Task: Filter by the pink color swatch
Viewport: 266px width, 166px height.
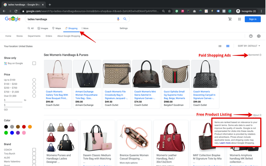Action: click(x=24, y=133)
